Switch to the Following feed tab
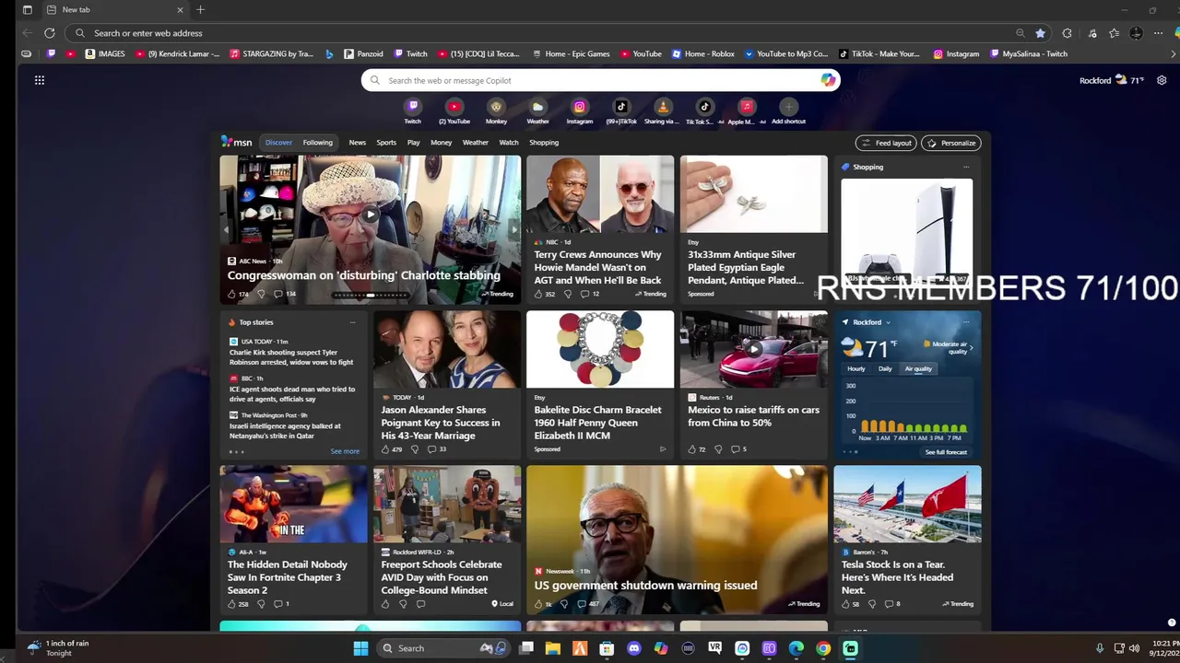This screenshot has height=663, width=1180. tap(317, 142)
